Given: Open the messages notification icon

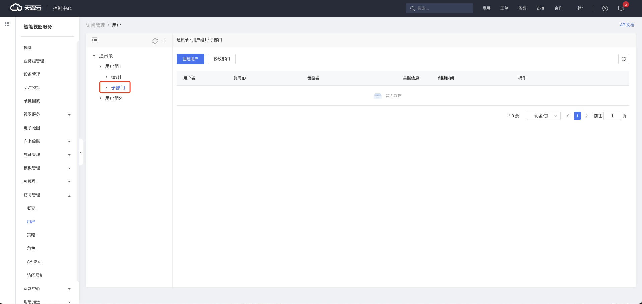Looking at the screenshot, I should 621,8.
